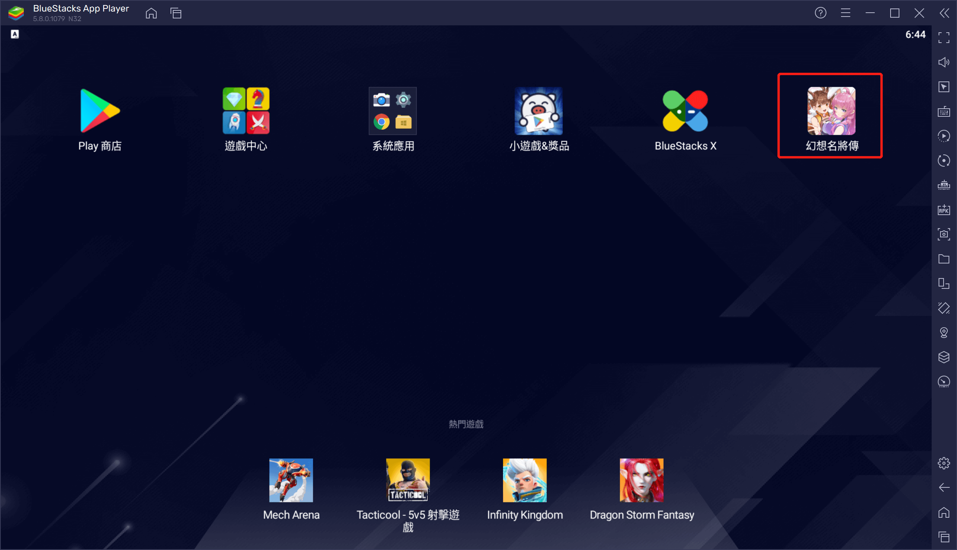
Task: Open the hamburger menu in title bar
Action: tap(845, 13)
